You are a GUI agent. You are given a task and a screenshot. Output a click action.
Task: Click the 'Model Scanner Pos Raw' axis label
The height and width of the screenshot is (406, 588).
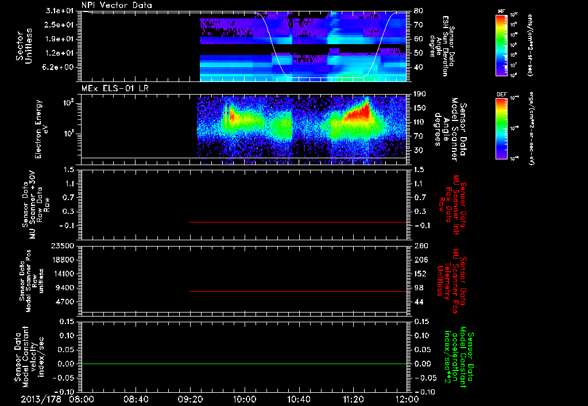32,281
